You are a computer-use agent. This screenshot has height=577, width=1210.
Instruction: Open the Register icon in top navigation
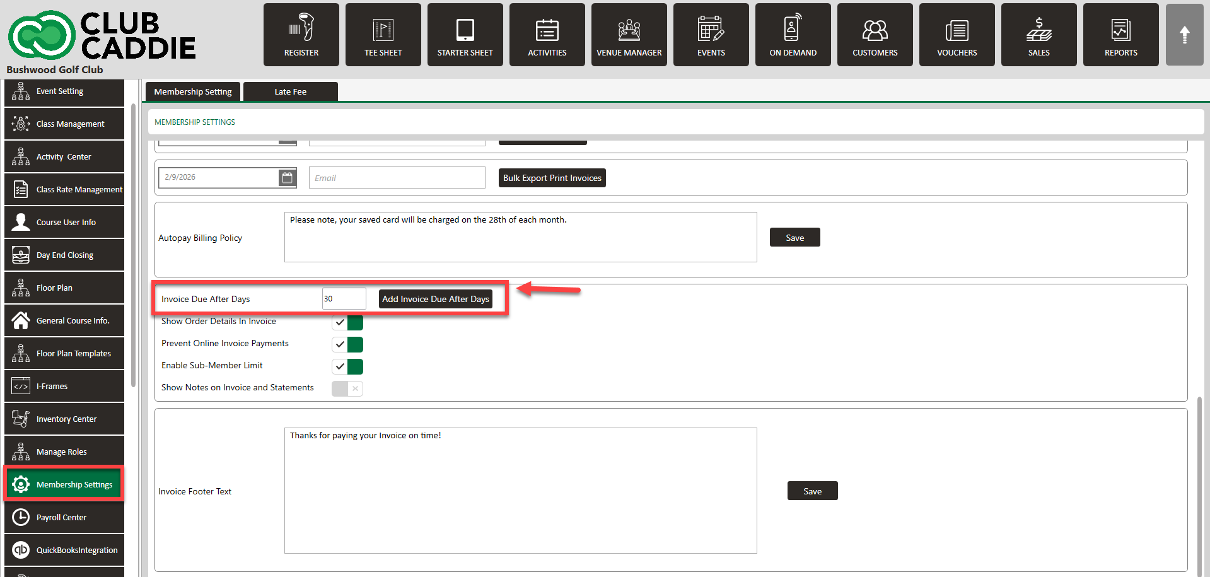tap(301, 35)
